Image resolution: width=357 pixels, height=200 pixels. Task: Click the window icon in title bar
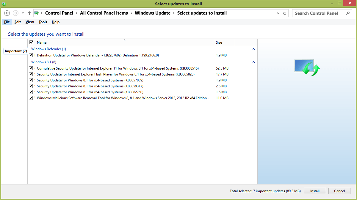[4, 4]
